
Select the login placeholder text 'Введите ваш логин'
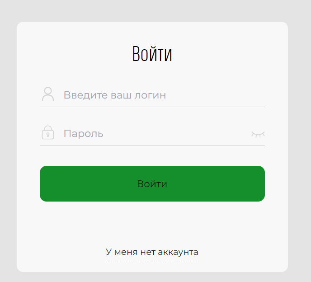coord(115,95)
